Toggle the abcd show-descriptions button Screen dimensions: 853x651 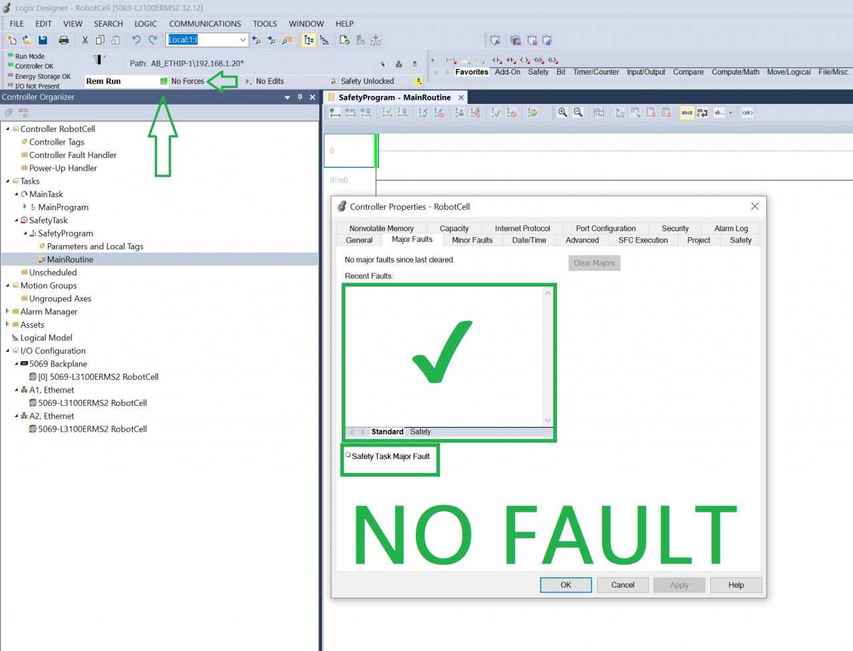pyautogui.click(x=686, y=113)
